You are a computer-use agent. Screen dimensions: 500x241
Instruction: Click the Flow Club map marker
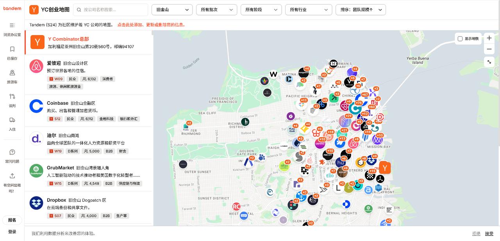click(x=292, y=130)
